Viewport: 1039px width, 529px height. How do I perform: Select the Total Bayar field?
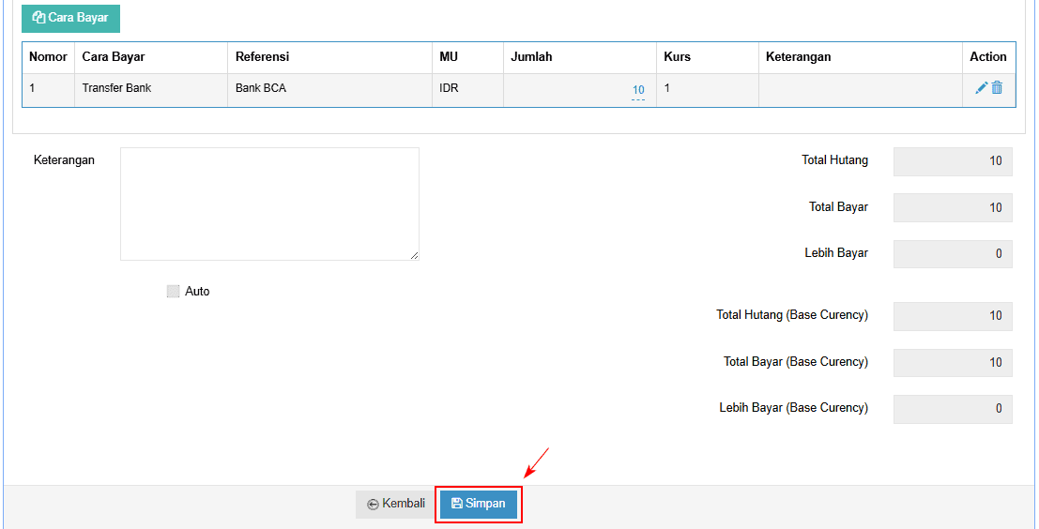(953, 208)
